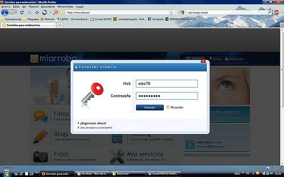Click the stop loading X icon
Viewport: 284px width, 177px height.
coord(29,12)
